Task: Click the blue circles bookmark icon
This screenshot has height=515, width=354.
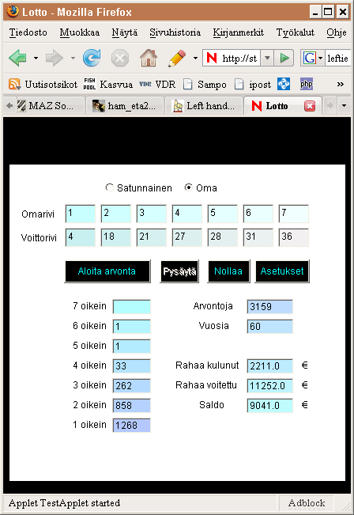Action: tap(284, 84)
